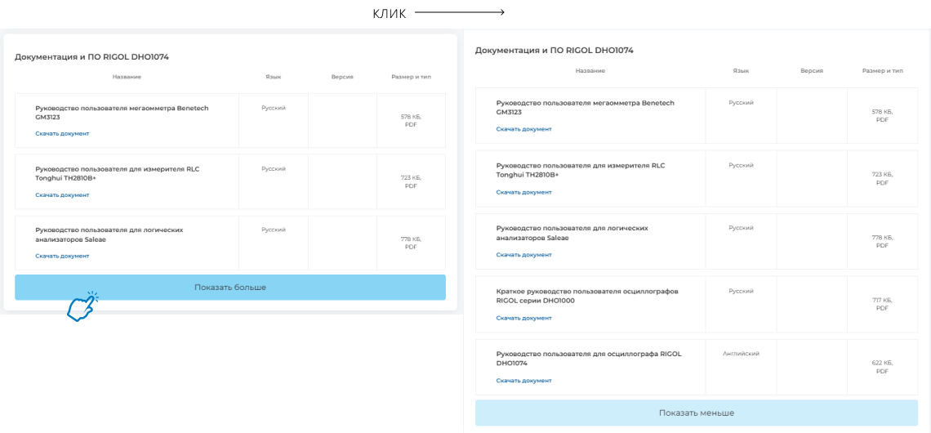The height and width of the screenshot is (433, 931).
Task: Click the '622 КБ, PDF' size cell
Action: (881, 367)
